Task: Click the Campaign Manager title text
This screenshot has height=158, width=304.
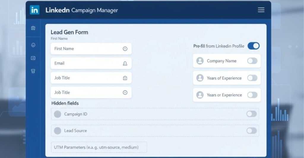Action: pos(94,10)
